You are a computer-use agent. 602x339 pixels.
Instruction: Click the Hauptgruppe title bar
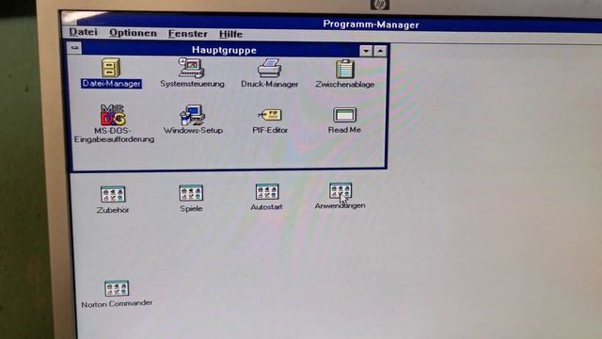[224, 50]
